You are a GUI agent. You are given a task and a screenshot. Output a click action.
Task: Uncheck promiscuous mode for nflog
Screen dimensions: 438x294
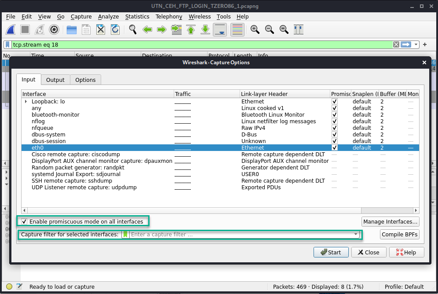334,121
